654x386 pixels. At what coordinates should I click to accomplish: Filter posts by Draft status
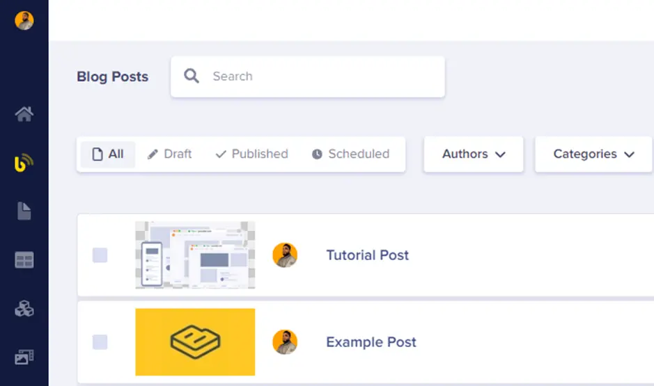coord(170,154)
